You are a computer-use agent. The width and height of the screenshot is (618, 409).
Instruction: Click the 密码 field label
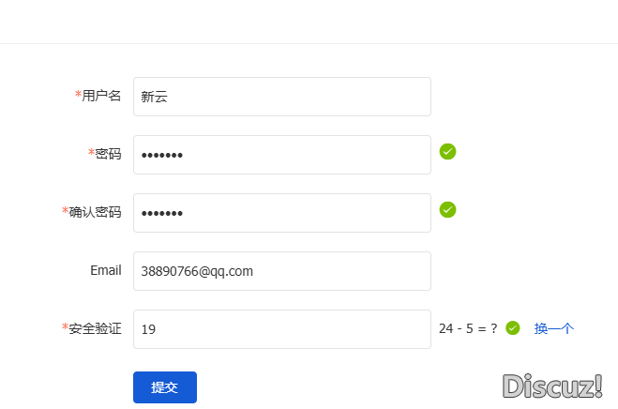pyautogui.click(x=108, y=154)
